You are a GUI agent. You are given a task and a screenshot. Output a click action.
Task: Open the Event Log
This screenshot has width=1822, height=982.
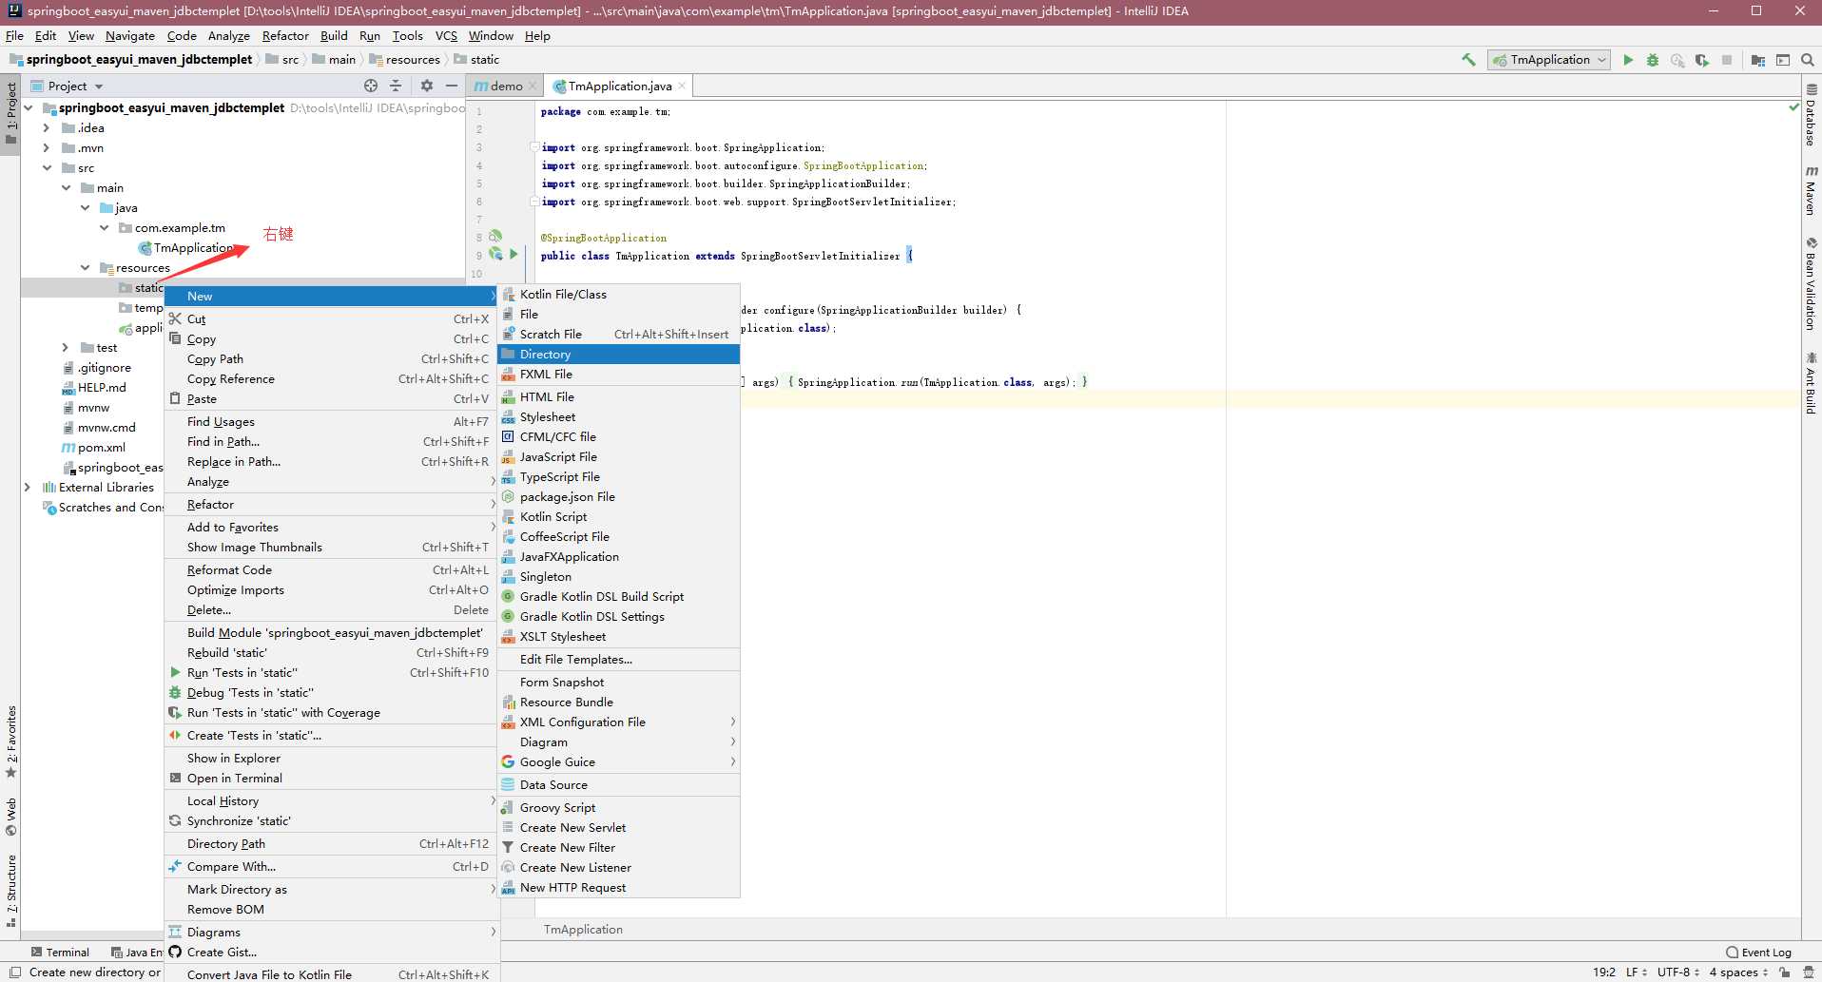(1758, 952)
